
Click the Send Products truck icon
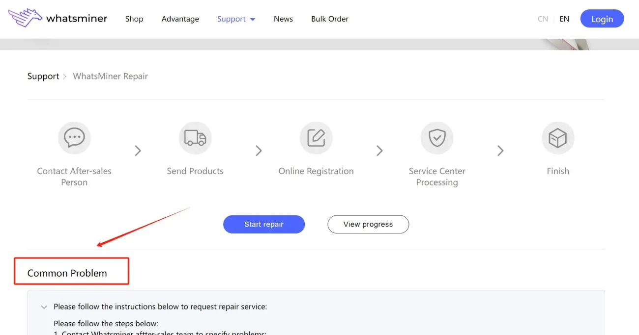tap(195, 138)
